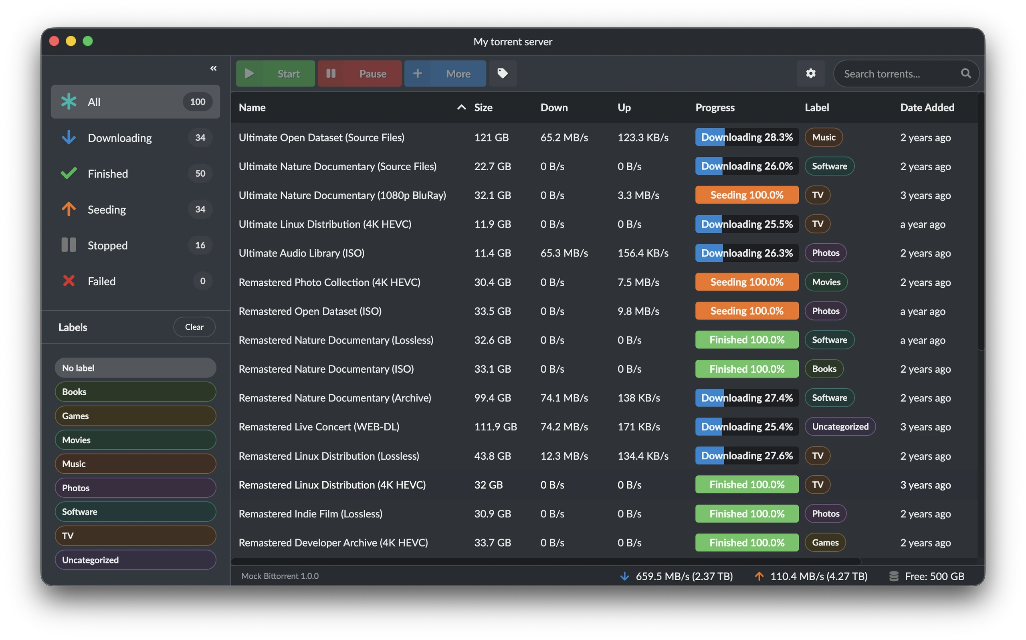Click the Downloading 28.3% progress bar
The width and height of the screenshot is (1026, 640).
(x=747, y=137)
